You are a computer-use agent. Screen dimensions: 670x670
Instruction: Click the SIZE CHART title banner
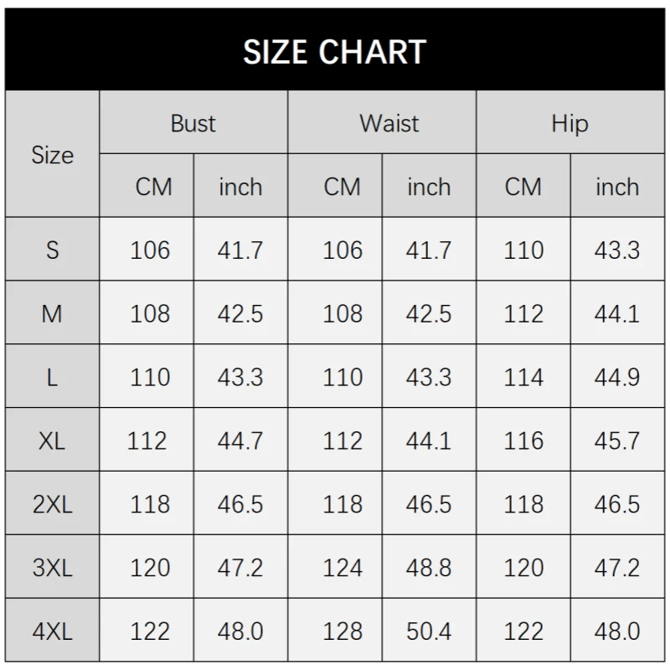[335, 51]
